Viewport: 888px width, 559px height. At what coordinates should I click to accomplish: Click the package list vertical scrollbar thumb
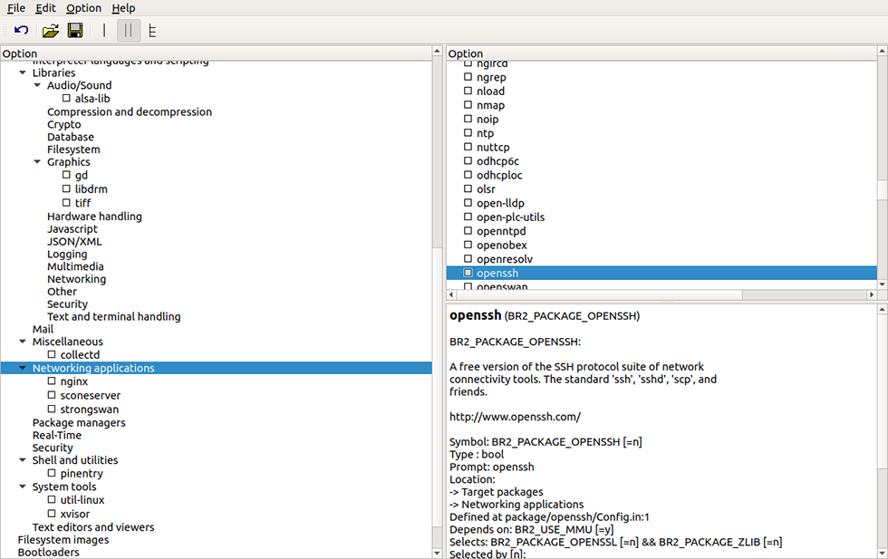coord(882,189)
